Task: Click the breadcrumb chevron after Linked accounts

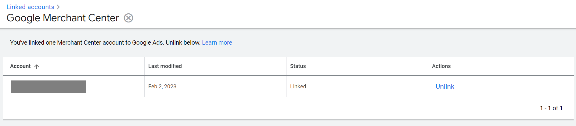Action: (x=58, y=7)
